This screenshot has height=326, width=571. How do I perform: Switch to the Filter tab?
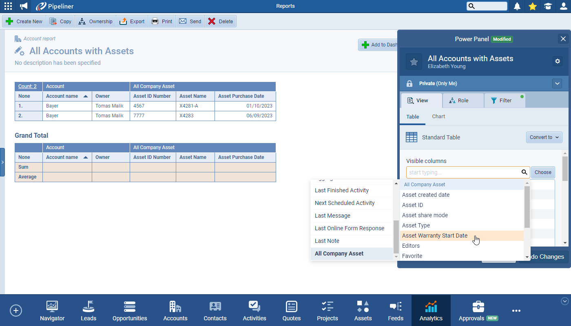point(505,101)
